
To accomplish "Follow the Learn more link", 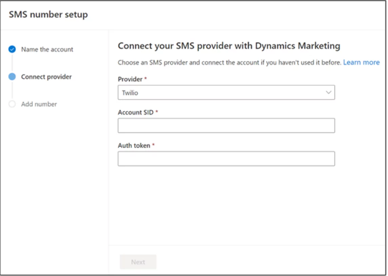I will click(361, 62).
